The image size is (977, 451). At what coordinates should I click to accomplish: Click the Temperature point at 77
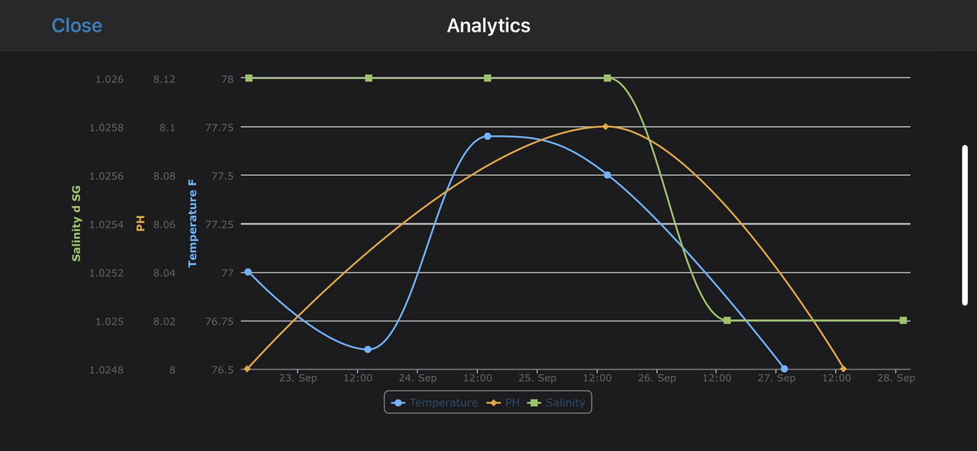(248, 272)
